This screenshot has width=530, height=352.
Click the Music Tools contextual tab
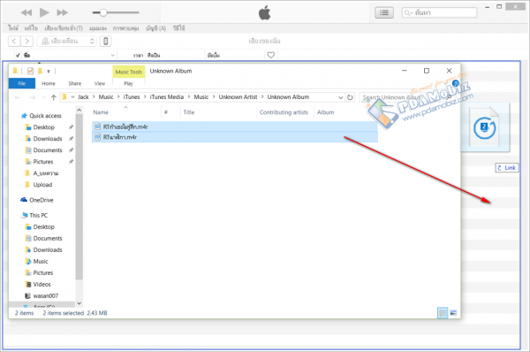point(129,72)
